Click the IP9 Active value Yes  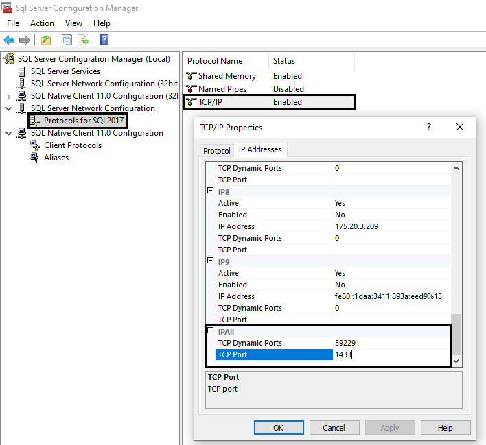[x=392, y=273]
